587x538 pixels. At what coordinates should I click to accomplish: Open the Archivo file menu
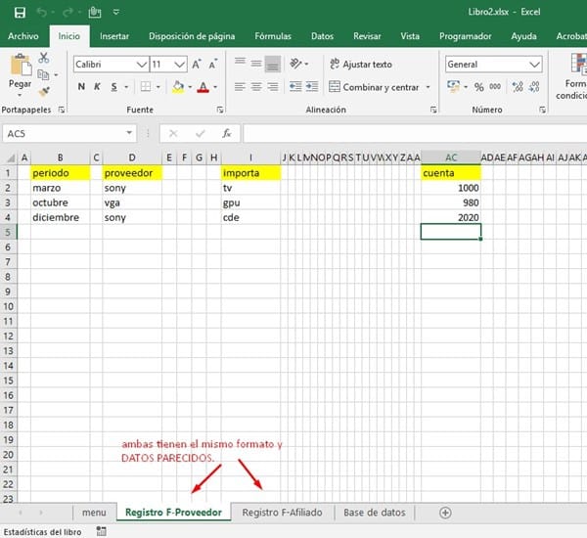[23, 36]
